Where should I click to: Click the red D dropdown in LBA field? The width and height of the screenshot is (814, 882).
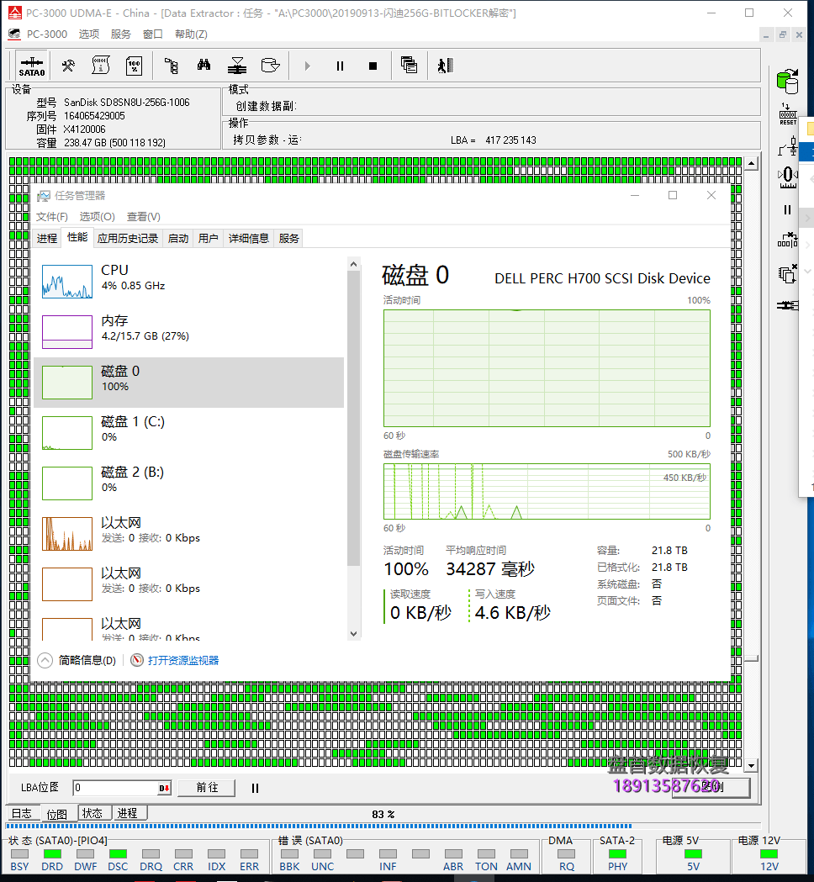click(164, 788)
